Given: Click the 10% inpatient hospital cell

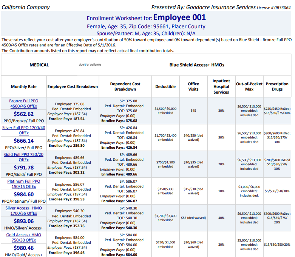Looking at the screenshot, I should click(x=221, y=191).
